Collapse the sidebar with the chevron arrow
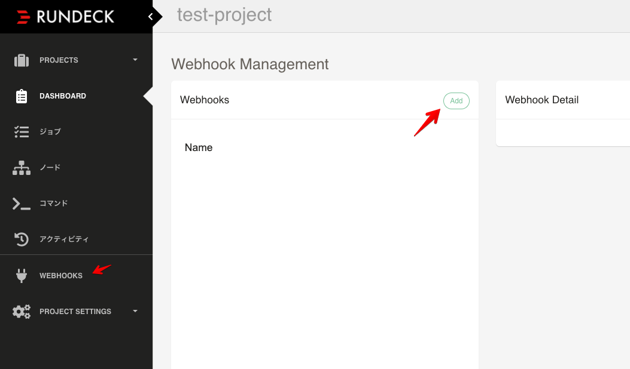Image resolution: width=630 pixels, height=369 pixels. coord(151,16)
